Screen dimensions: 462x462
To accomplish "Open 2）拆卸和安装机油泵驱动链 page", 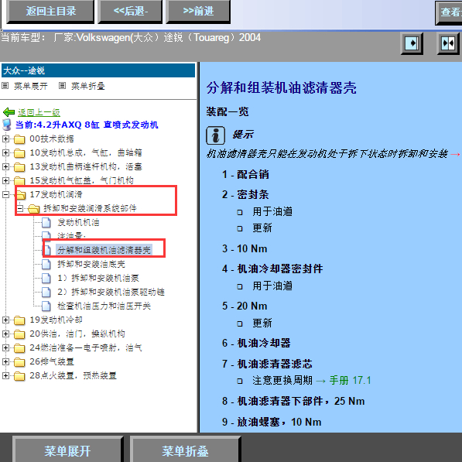I will click(111, 292).
